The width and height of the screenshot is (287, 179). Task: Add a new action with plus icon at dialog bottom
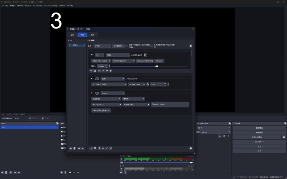(91, 148)
